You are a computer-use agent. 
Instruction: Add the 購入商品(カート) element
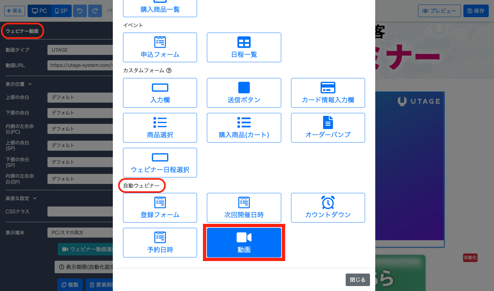[x=244, y=128]
